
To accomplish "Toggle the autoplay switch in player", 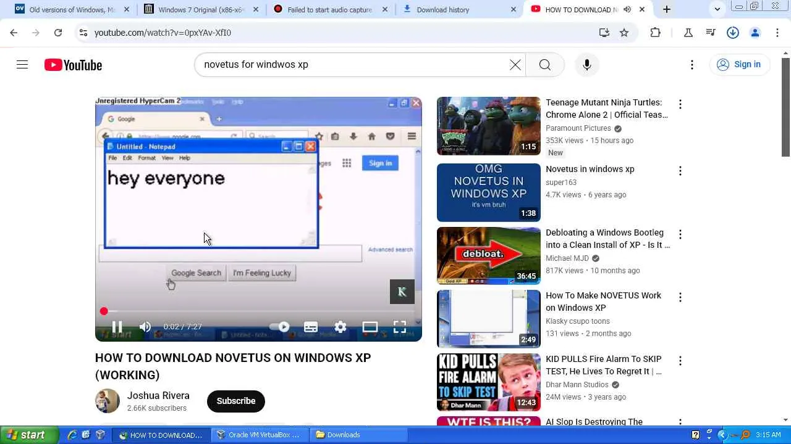I will click(x=280, y=327).
